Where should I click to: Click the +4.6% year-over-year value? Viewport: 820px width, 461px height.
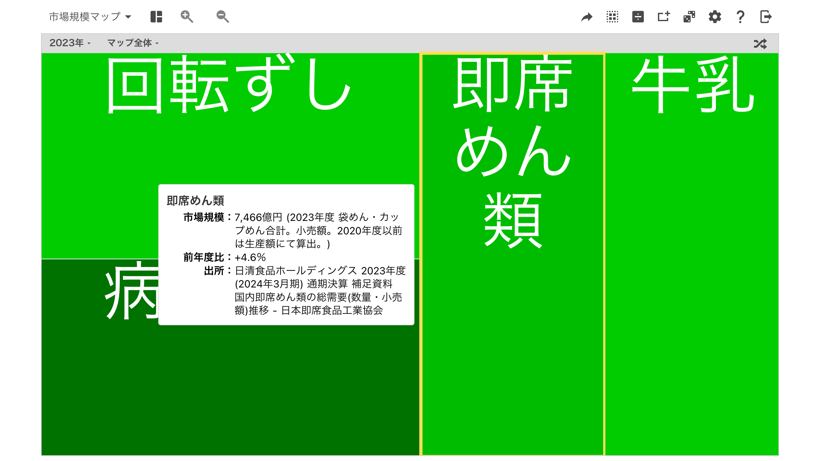(250, 257)
